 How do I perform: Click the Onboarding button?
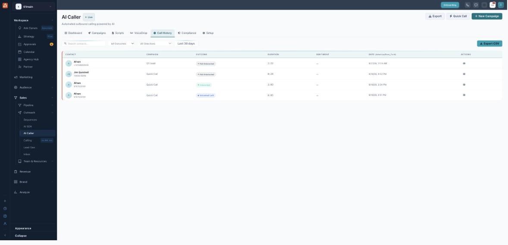coord(450,5)
